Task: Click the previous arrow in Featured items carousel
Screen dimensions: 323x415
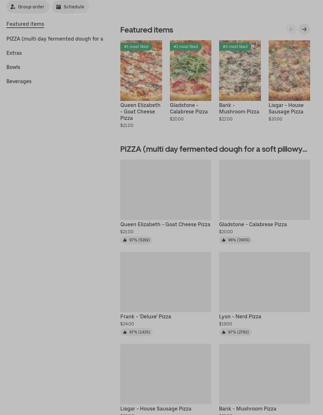Action: pyautogui.click(x=291, y=30)
